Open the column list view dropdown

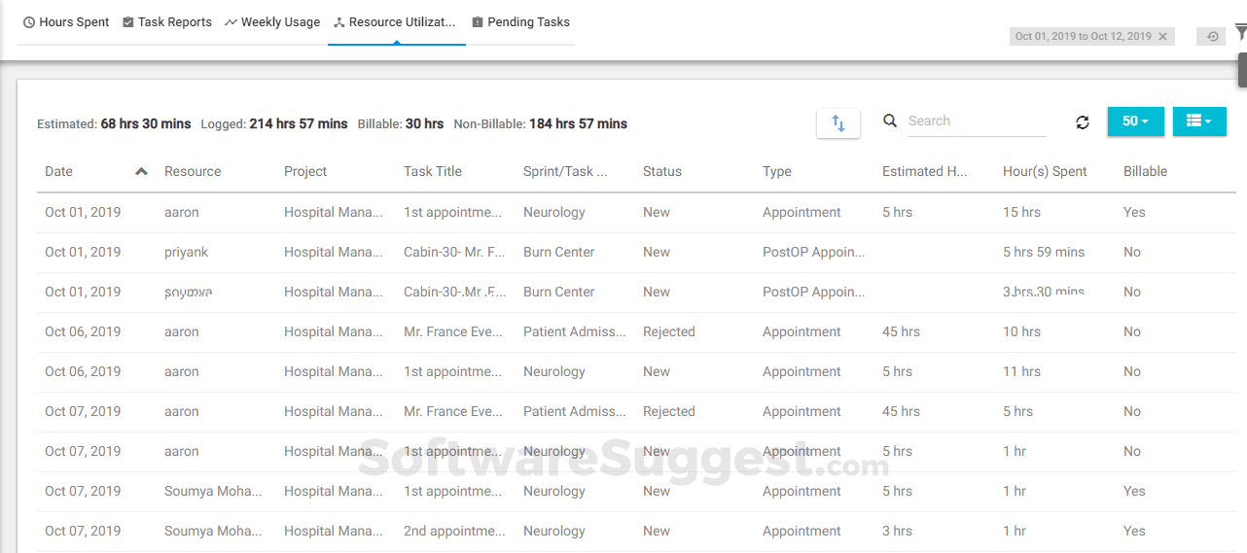coord(1198,121)
